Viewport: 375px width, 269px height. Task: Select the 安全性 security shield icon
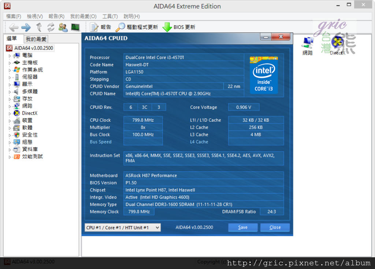(17, 135)
